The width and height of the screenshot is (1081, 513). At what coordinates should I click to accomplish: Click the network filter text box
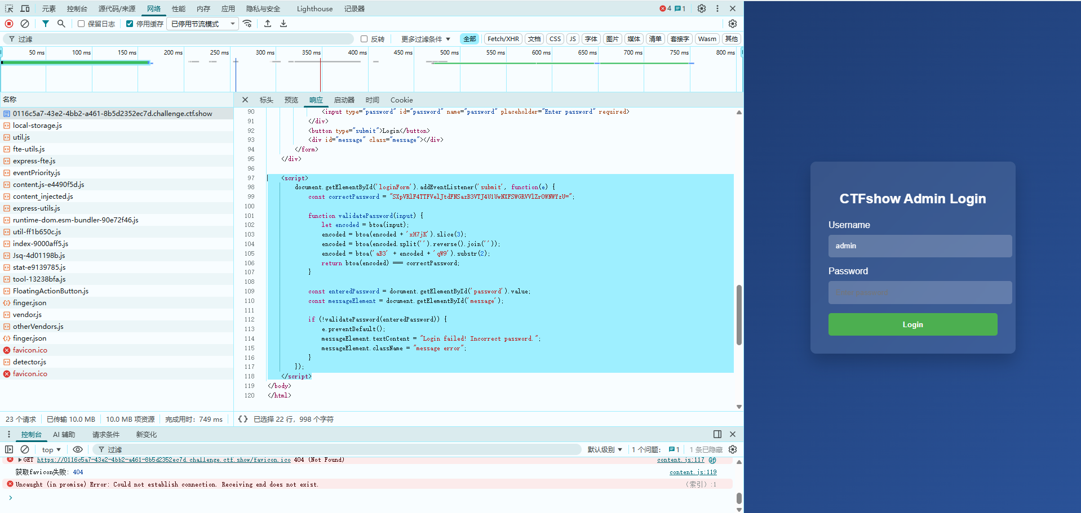[x=179, y=39]
